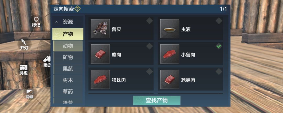283x113 pixels.
Task: Click the 查找产物 search button
Action: click(157, 100)
